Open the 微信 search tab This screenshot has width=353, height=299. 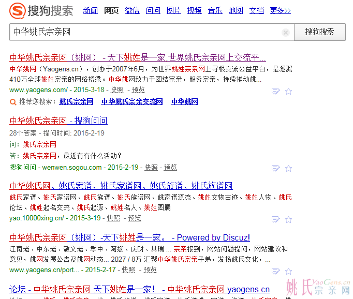(132, 10)
